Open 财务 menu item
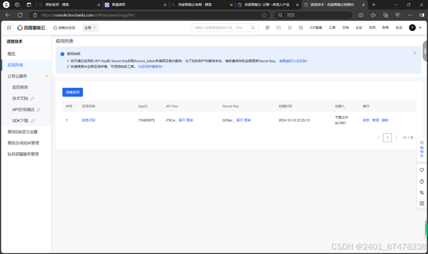This screenshot has width=428, height=254. pyautogui.click(x=385, y=28)
